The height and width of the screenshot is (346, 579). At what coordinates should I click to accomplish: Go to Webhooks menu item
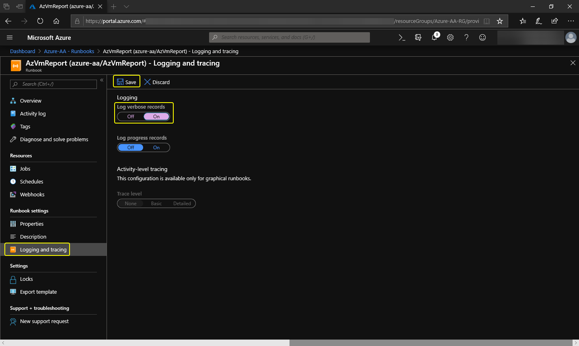coord(32,195)
